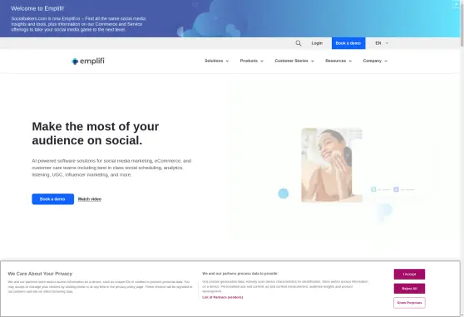
Task: Click the Emplifi logo
Action: 88,61
